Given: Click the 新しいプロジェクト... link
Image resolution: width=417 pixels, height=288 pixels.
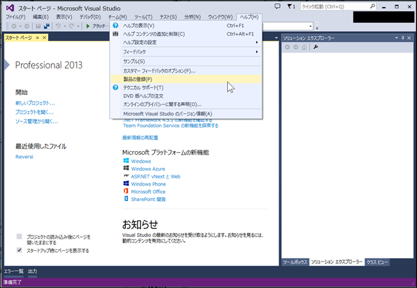Looking at the screenshot, I should [35, 103].
